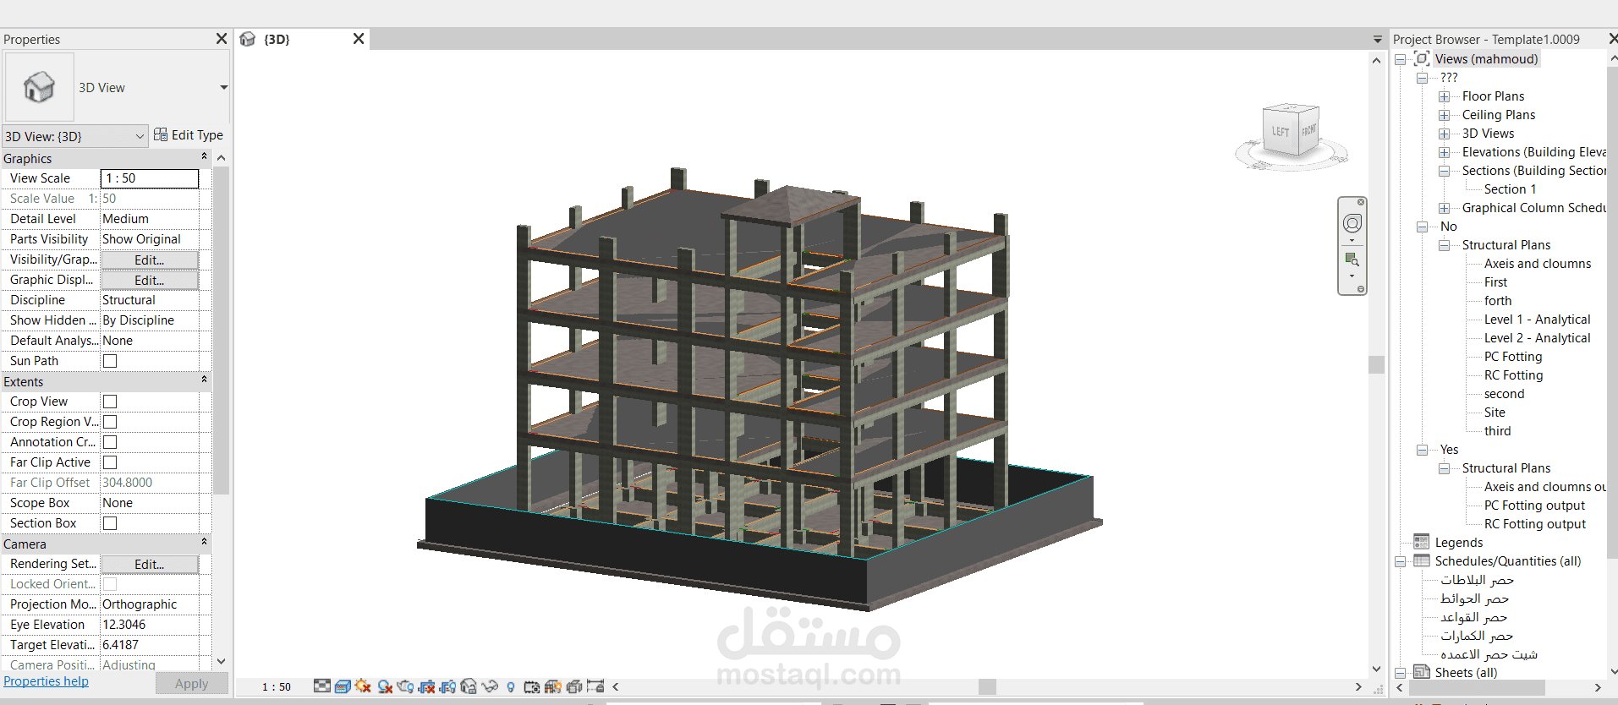Viewport: 1618px width, 705px height.
Task: Open Show Rendering Dialog teapot icon
Action: tap(405, 686)
